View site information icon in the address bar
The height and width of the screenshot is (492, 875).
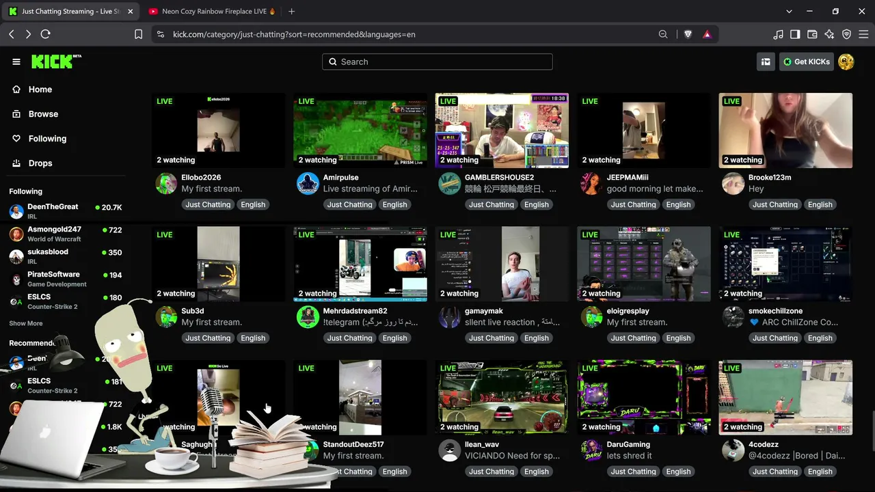tap(160, 34)
